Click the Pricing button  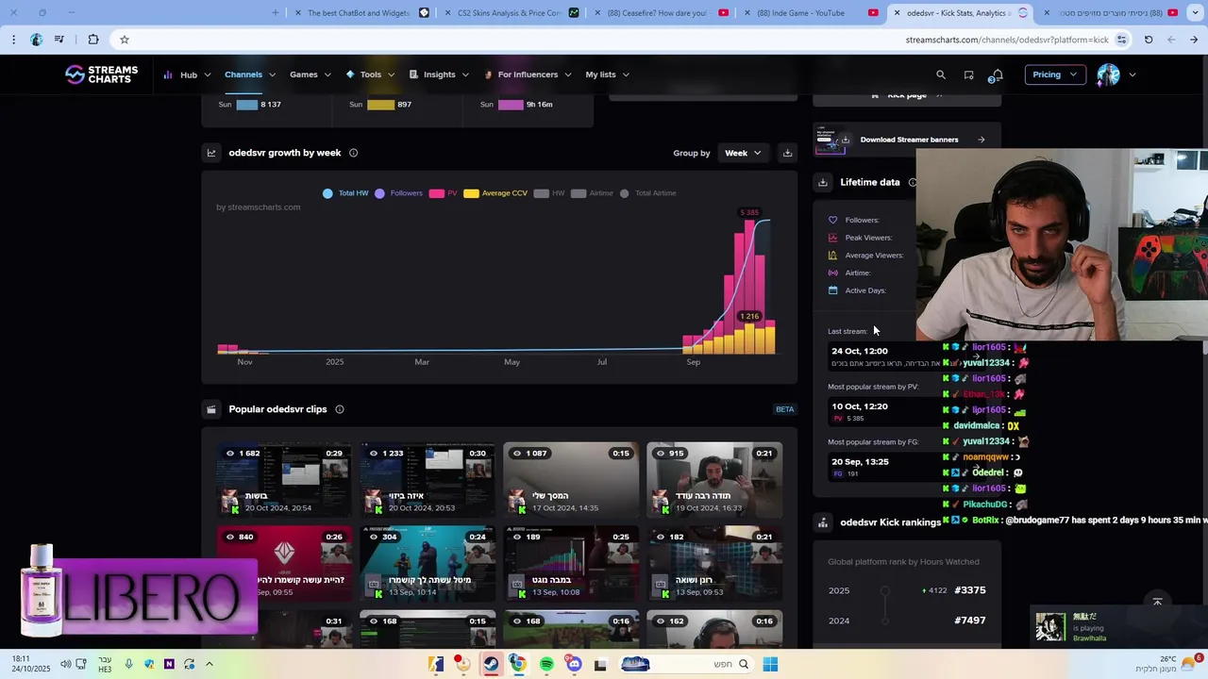coord(1054,75)
